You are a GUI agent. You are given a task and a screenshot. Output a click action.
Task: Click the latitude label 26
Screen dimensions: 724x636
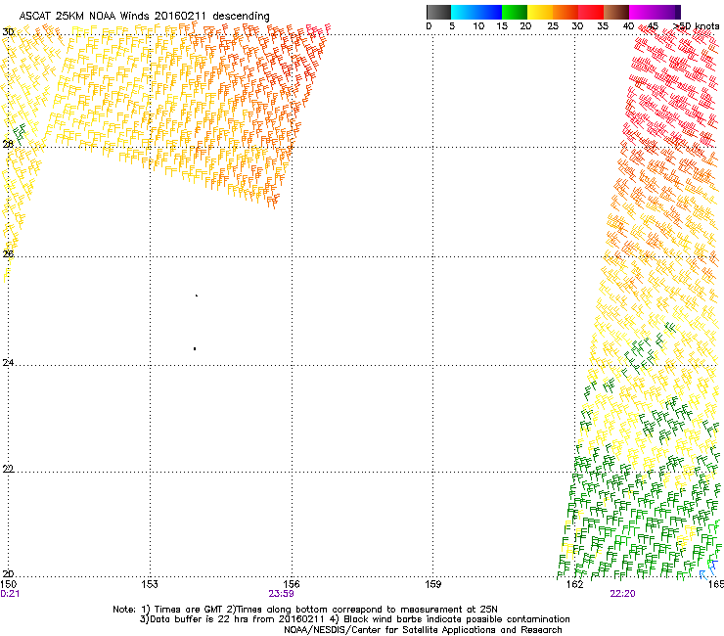[8, 253]
